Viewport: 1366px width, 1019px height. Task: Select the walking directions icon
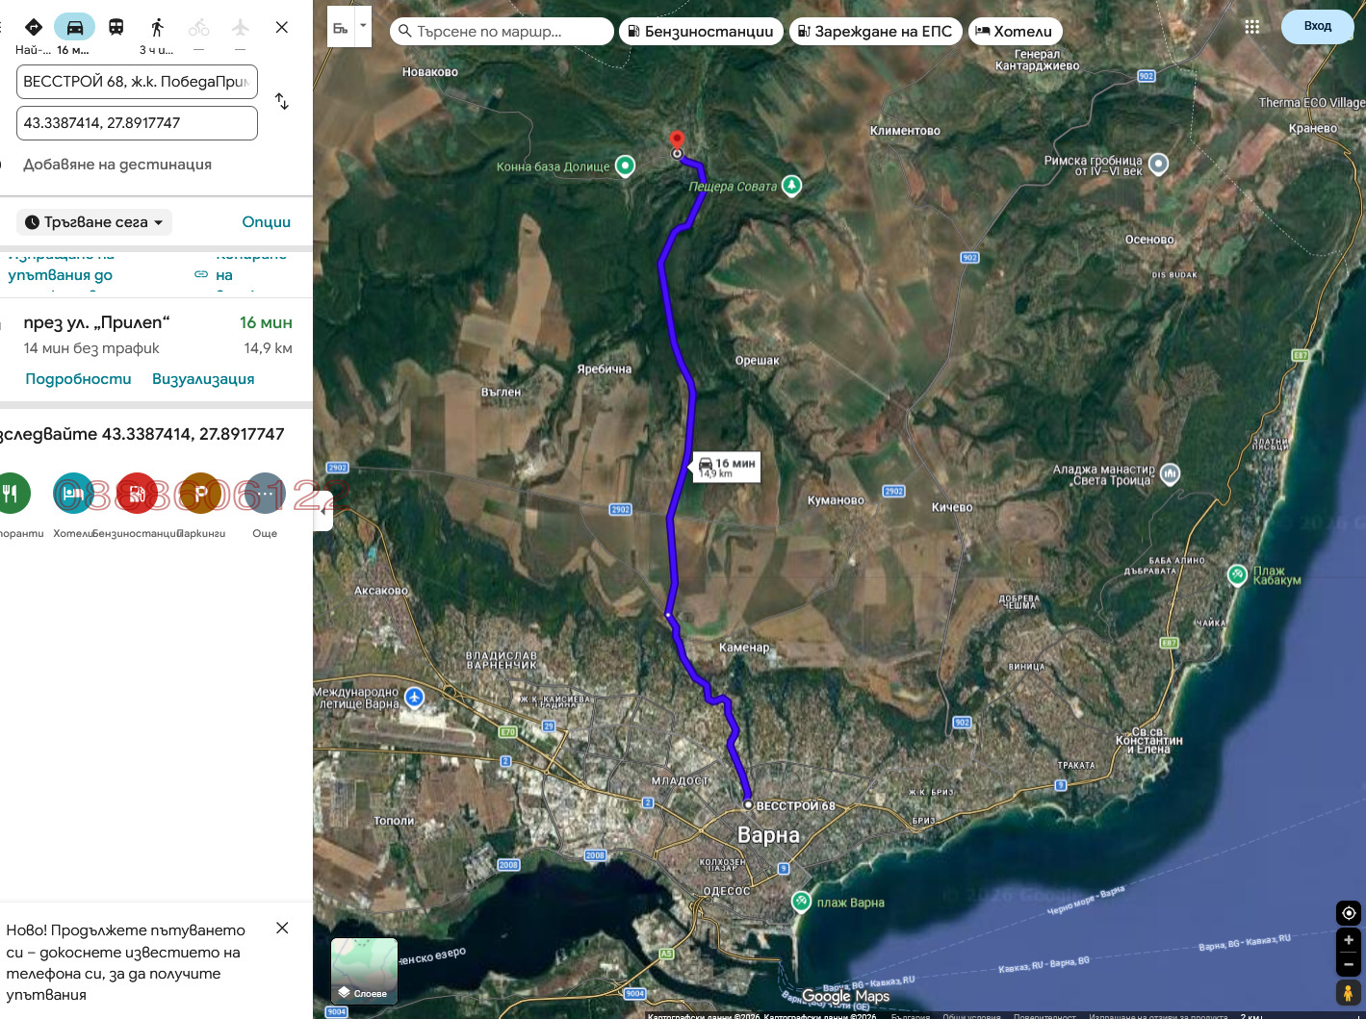[x=155, y=27]
